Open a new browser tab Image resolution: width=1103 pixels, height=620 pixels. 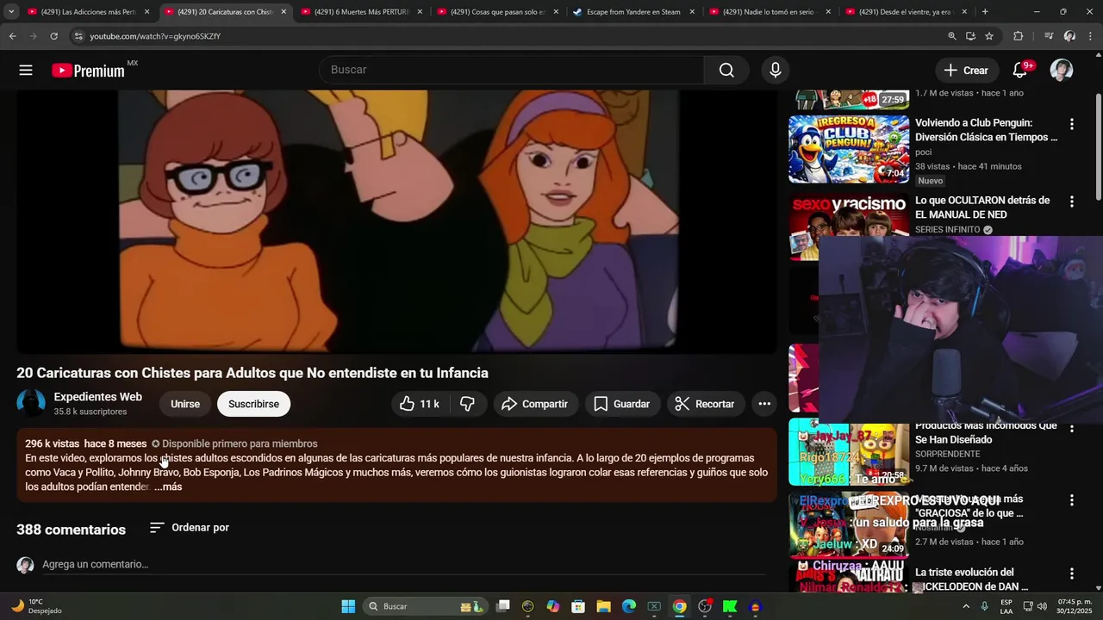coord(985,12)
